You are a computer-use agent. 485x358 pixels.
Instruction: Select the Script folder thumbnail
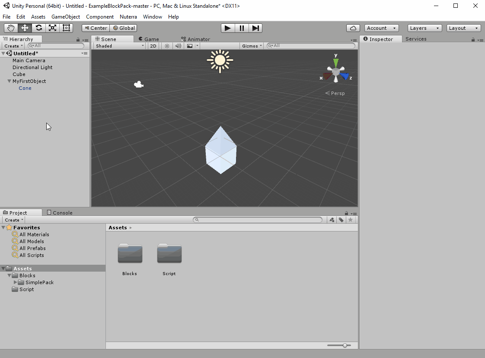[x=169, y=253]
